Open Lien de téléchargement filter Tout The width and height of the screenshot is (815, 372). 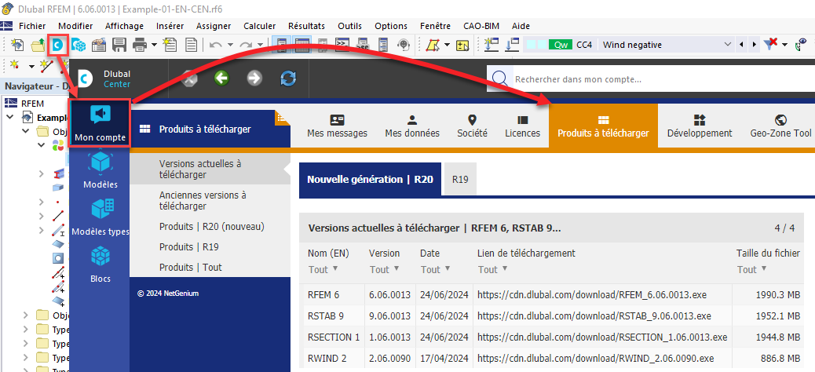click(493, 269)
